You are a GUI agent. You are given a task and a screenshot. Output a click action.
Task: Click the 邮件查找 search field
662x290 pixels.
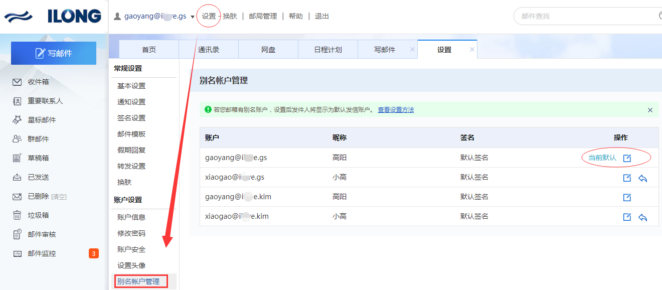coord(587,16)
